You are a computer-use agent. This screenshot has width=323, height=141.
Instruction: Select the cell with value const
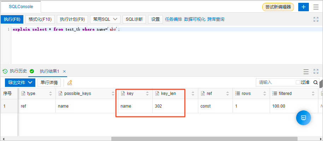216,106
